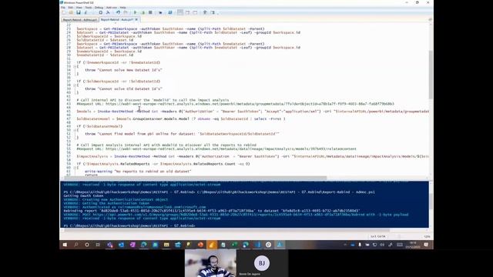This screenshot has width=493, height=277.
Task: Clear the console pane with the toolbar icon
Action: click(x=108, y=12)
